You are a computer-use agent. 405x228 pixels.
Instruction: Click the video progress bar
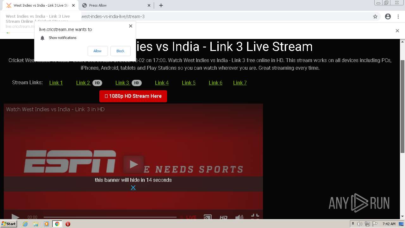[110, 217]
